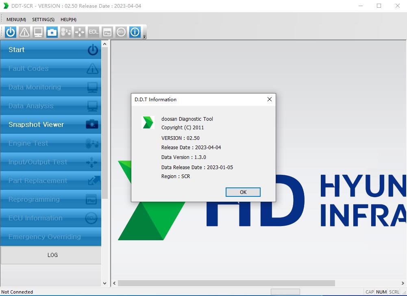Open the SETTING(S) menu
Image resolution: width=407 pixels, height=296 pixels.
pyautogui.click(x=43, y=20)
